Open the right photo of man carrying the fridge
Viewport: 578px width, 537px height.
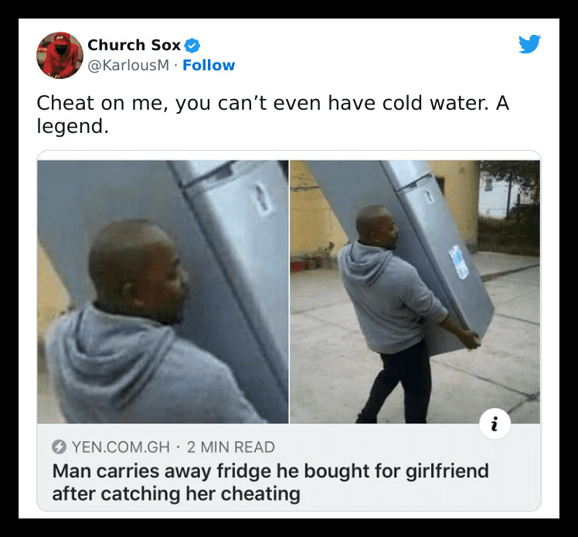click(x=415, y=291)
